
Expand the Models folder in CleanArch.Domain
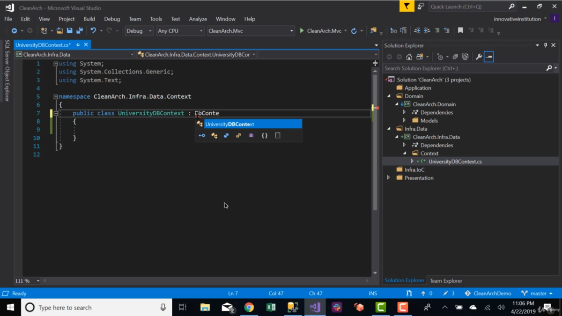click(x=404, y=121)
